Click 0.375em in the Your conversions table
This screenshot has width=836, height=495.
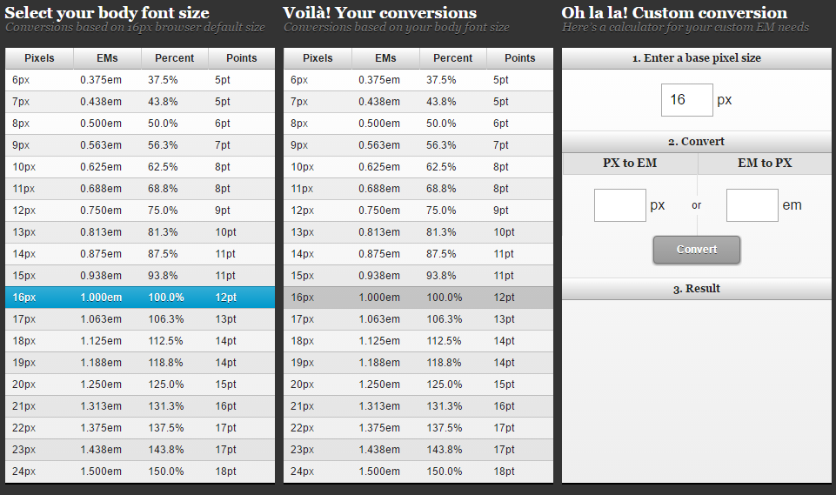point(379,80)
